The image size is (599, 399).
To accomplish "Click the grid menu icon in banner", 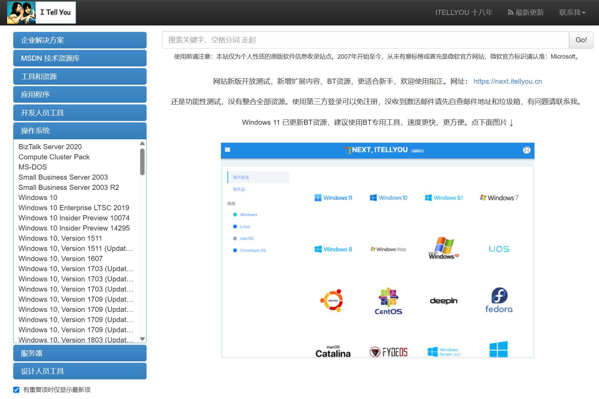I will point(228,150).
